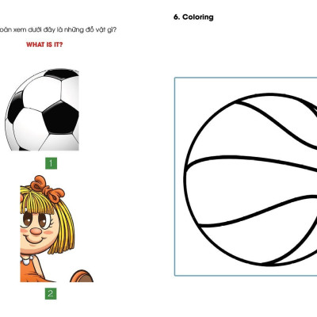Click the blue border of the coloring frame
This screenshot has width=317, height=317.
pos(174,177)
